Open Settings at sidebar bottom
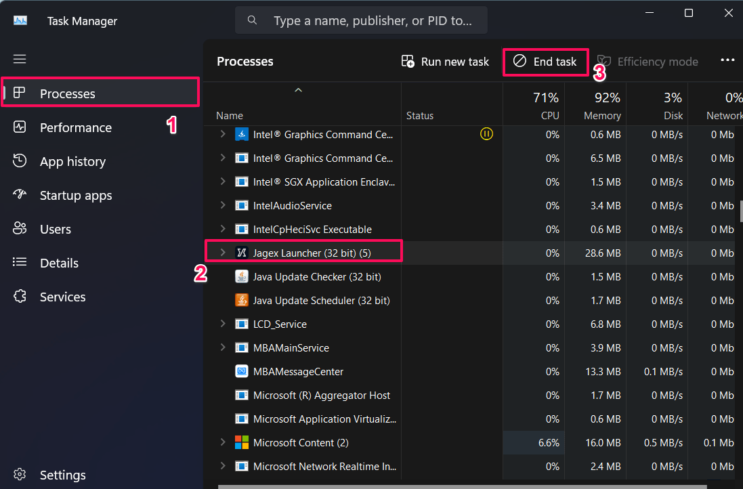 click(102, 475)
